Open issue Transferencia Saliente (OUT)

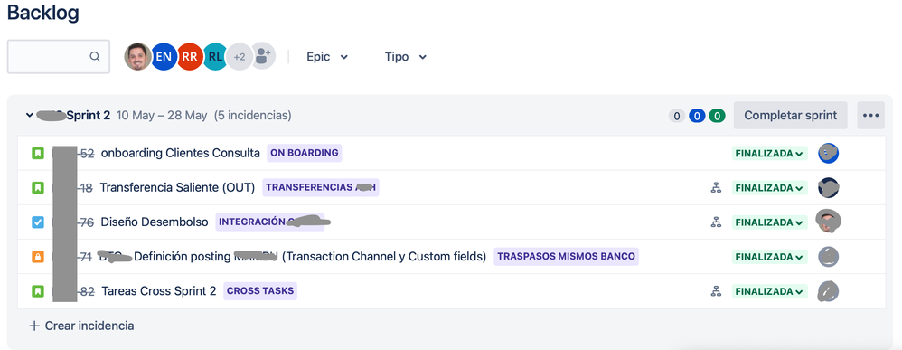(x=178, y=188)
